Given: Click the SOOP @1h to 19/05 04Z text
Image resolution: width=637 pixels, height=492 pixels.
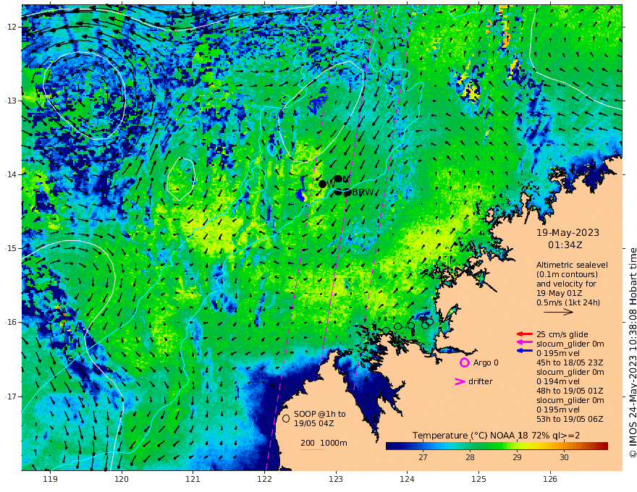Looking at the screenshot, I should 320,418.
